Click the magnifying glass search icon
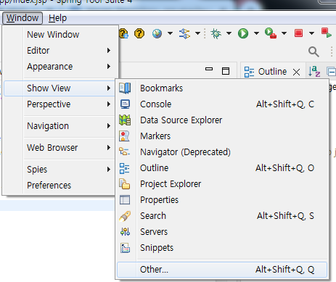Viewport: 336px width, 282px height. pos(314,51)
